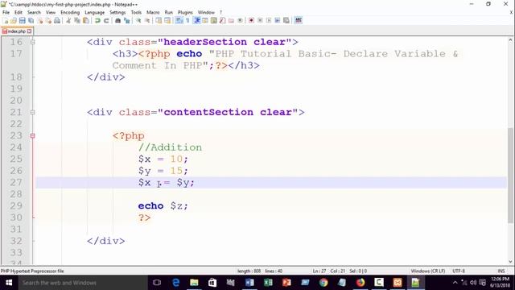Click the Cut toolbar icon
The image size is (515, 290).
68,21
